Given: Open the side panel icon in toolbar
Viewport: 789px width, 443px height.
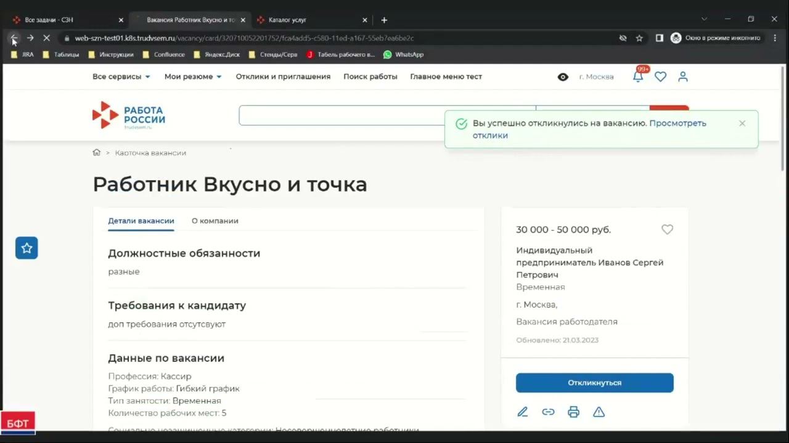Looking at the screenshot, I should (659, 38).
